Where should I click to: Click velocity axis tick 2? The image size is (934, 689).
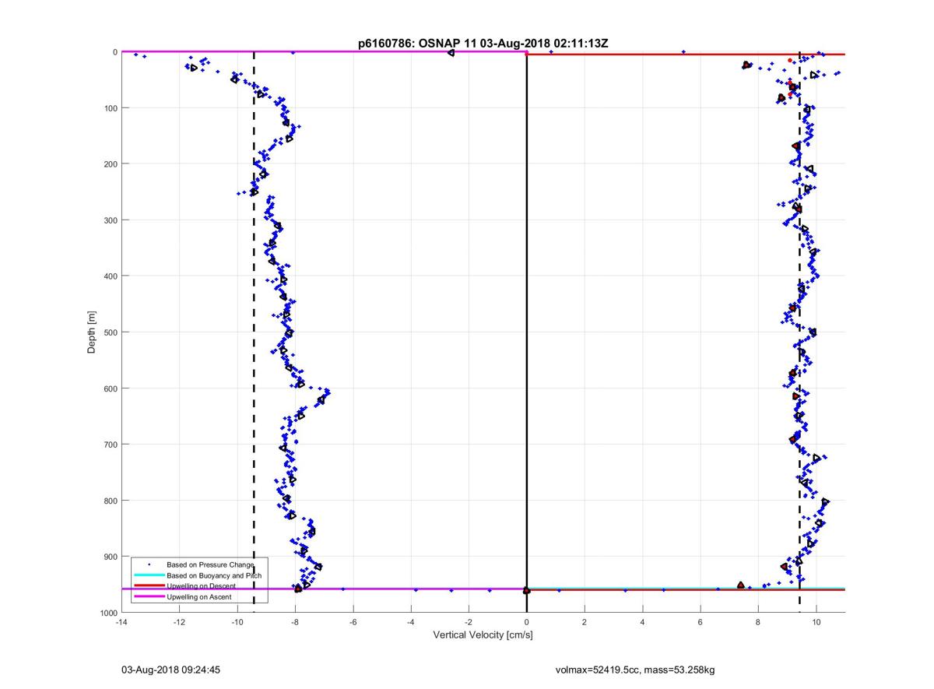[585, 622]
